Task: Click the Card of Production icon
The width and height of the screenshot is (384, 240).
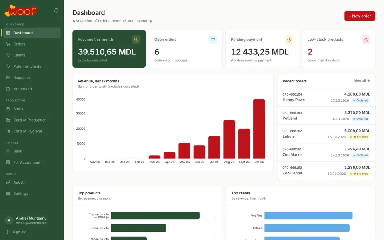Action: 8,120
